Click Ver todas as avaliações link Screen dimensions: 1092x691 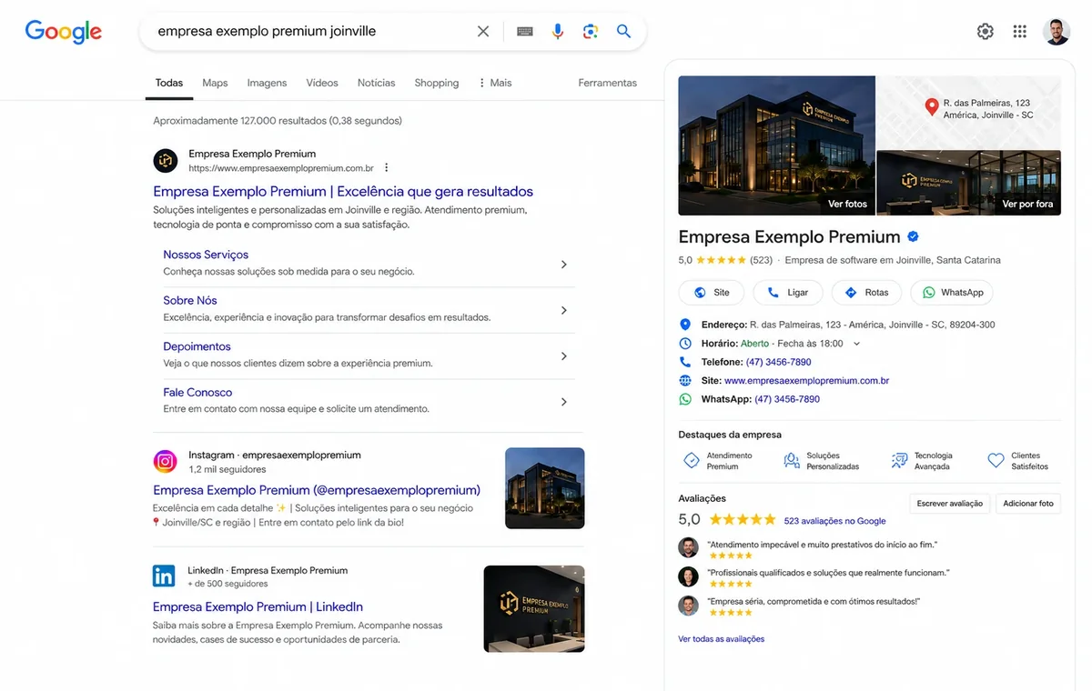click(x=722, y=639)
